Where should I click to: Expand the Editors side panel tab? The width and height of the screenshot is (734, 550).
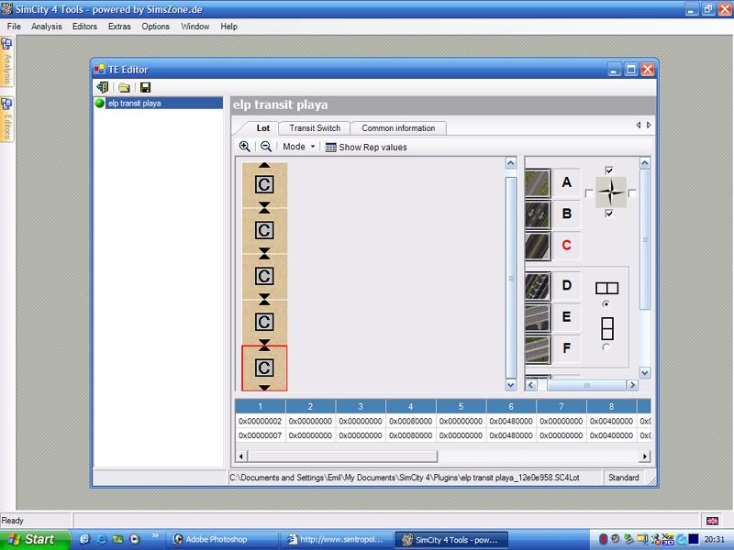7,119
